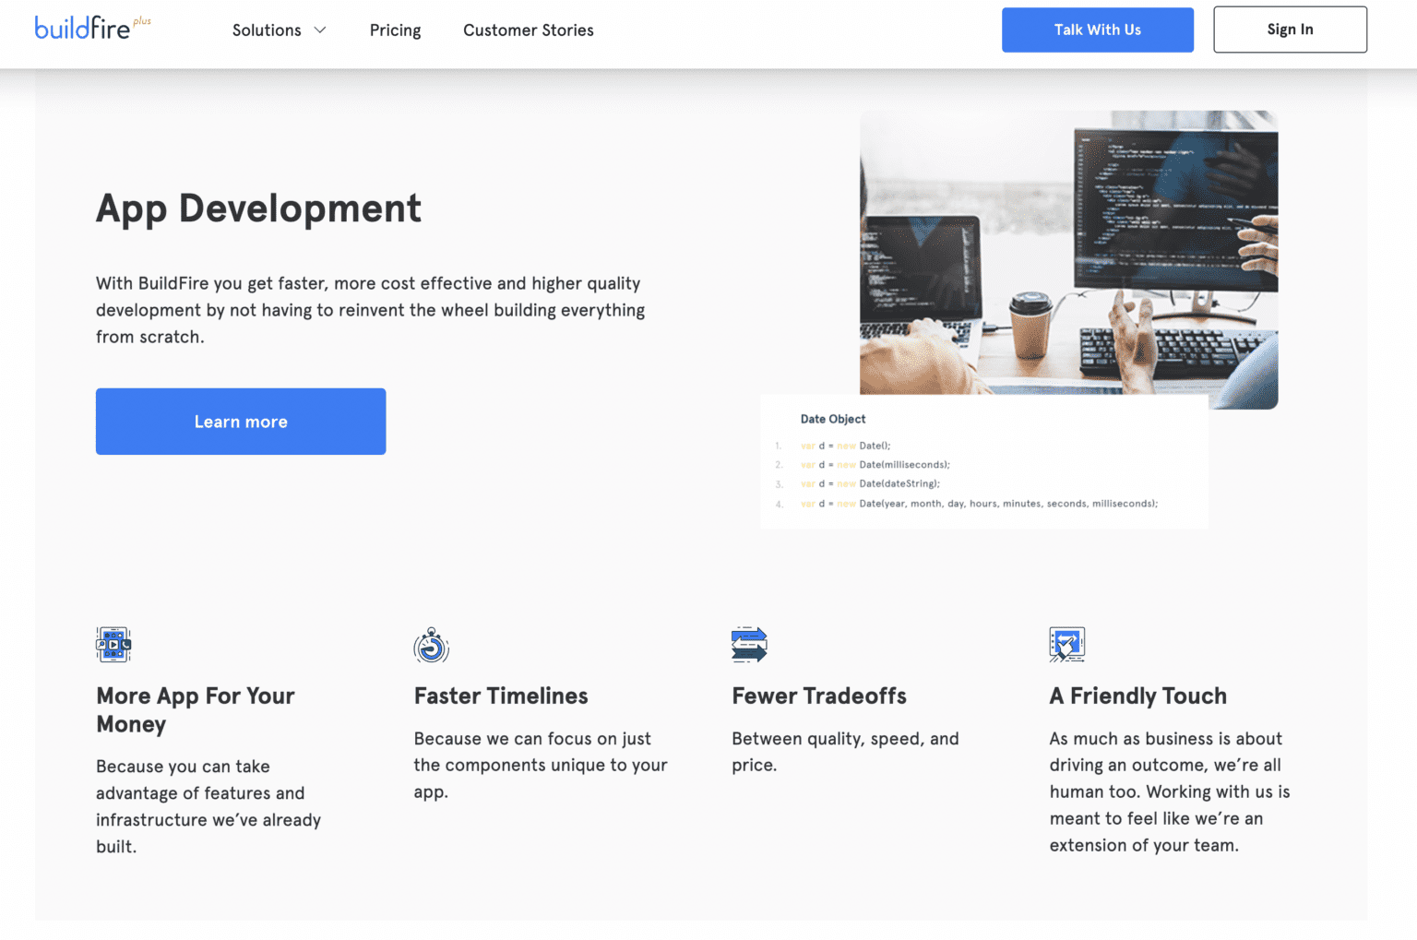Click the Learn more button
The height and width of the screenshot is (940, 1417).
point(240,421)
